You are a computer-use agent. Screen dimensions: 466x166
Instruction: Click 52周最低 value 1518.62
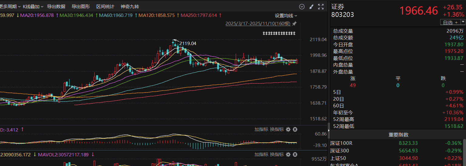tap(454, 126)
